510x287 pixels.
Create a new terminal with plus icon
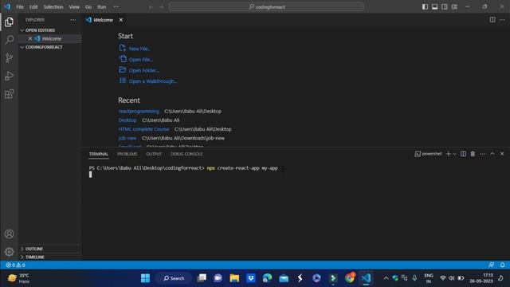point(448,154)
